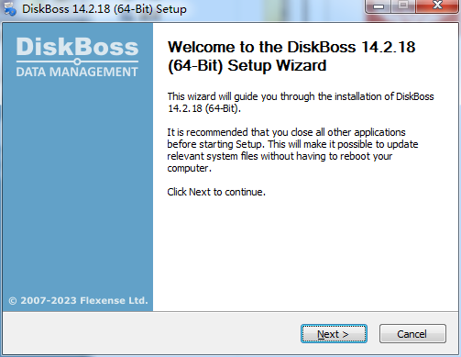Click the Next button to continue setup
Image resolution: width=461 pixels, height=357 pixels.
point(334,334)
